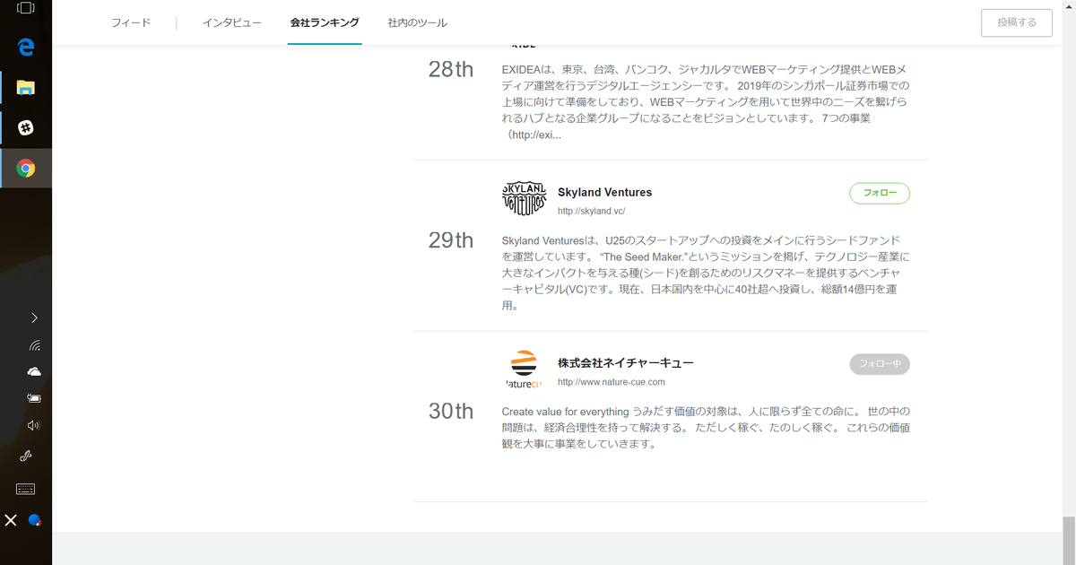Click the 30th rank label

[x=451, y=411]
